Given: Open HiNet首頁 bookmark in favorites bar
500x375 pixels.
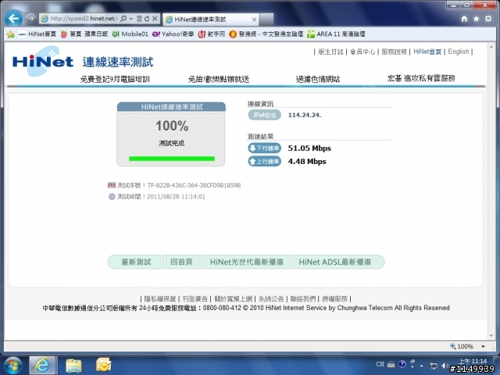Looking at the screenshot, I should [37, 34].
